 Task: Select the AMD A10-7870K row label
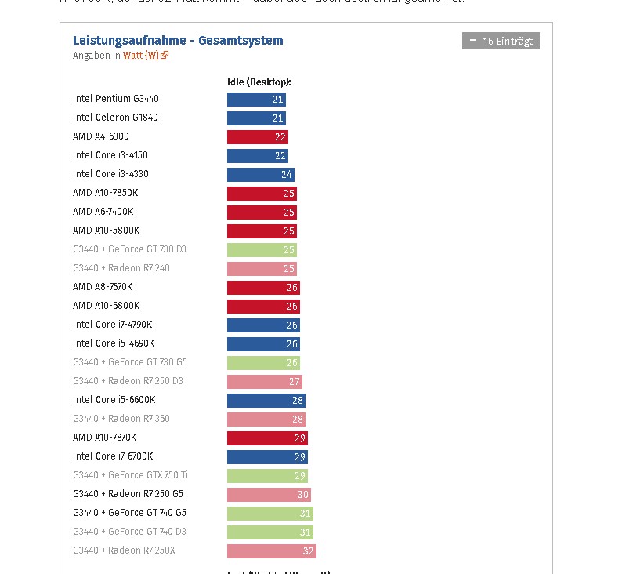[104, 438]
